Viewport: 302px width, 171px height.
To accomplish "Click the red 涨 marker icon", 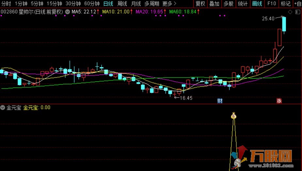I will [279, 101].
